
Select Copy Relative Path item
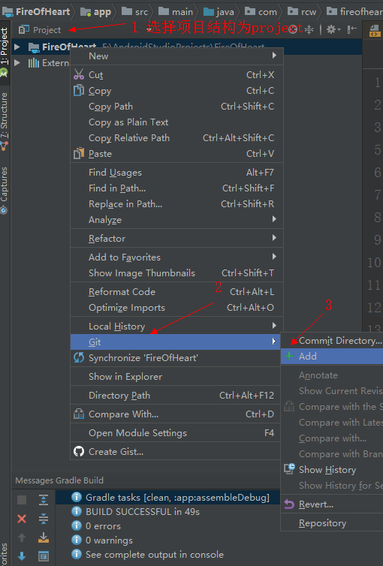177,137
